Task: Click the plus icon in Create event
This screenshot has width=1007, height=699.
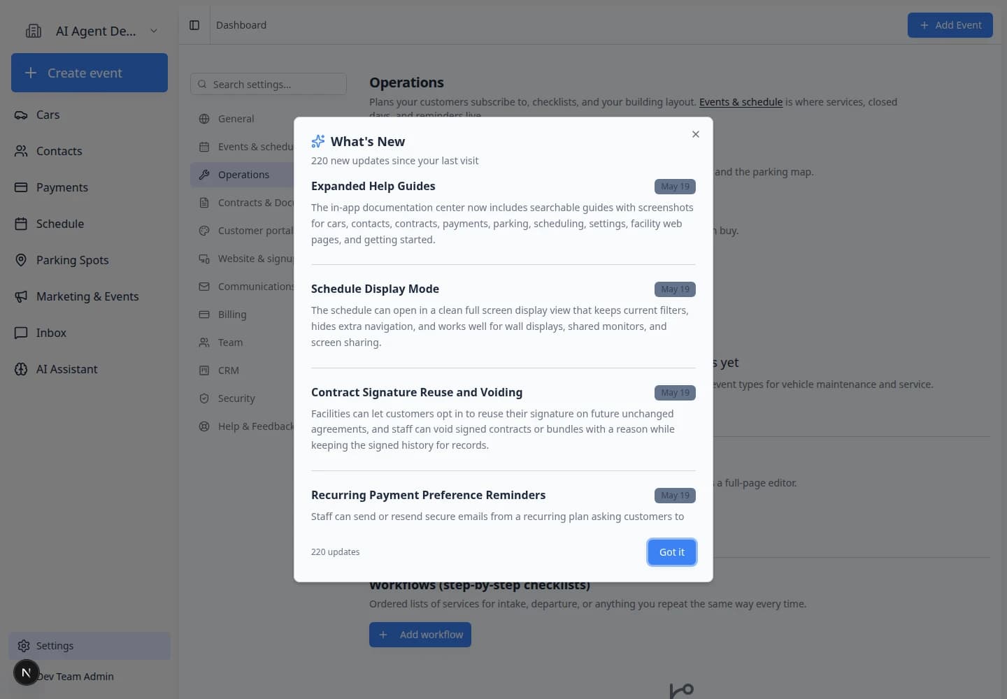Action: point(31,73)
